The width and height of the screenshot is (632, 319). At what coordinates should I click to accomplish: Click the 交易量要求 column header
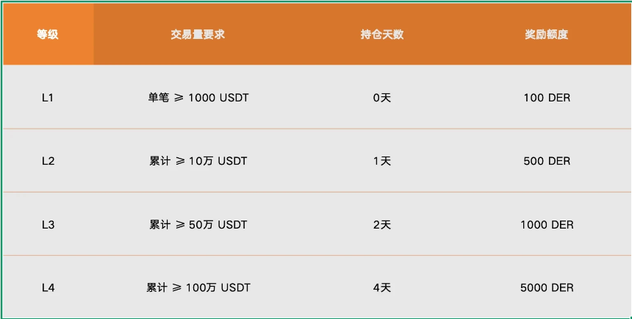[198, 35]
